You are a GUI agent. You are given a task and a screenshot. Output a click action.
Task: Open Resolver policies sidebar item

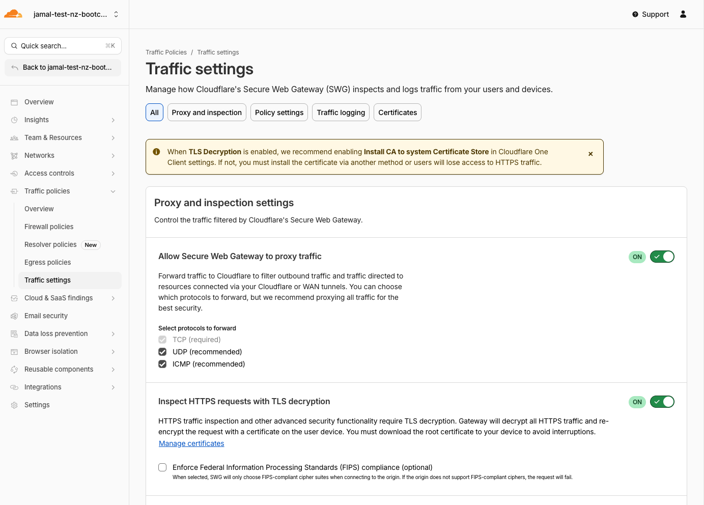[70, 244]
